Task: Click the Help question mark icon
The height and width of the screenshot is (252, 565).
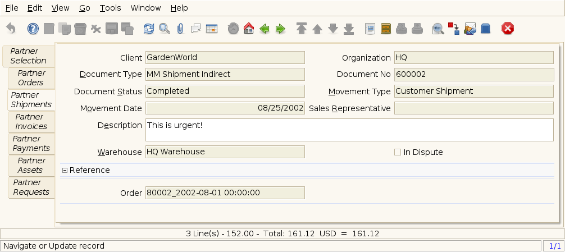Action: [33, 29]
